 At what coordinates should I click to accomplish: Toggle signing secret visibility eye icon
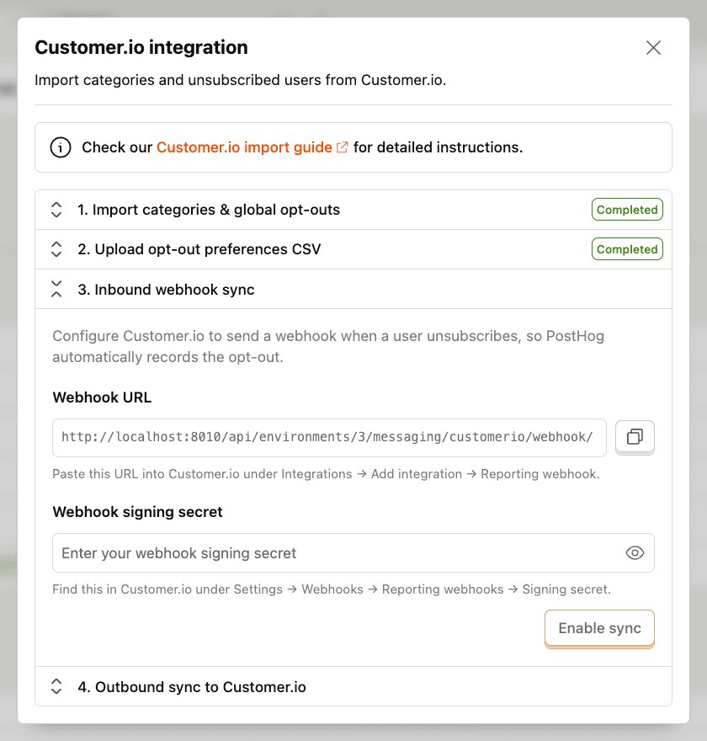coord(635,553)
